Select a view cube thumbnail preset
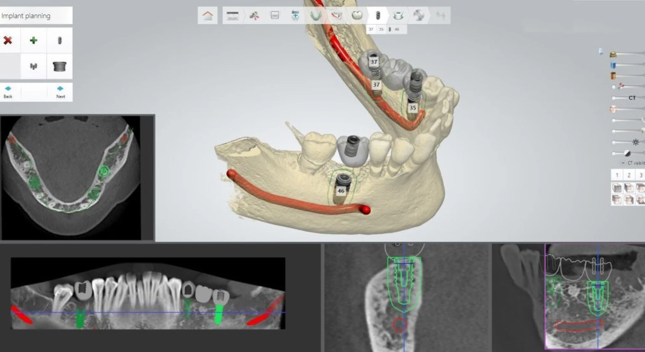 [x=617, y=188]
